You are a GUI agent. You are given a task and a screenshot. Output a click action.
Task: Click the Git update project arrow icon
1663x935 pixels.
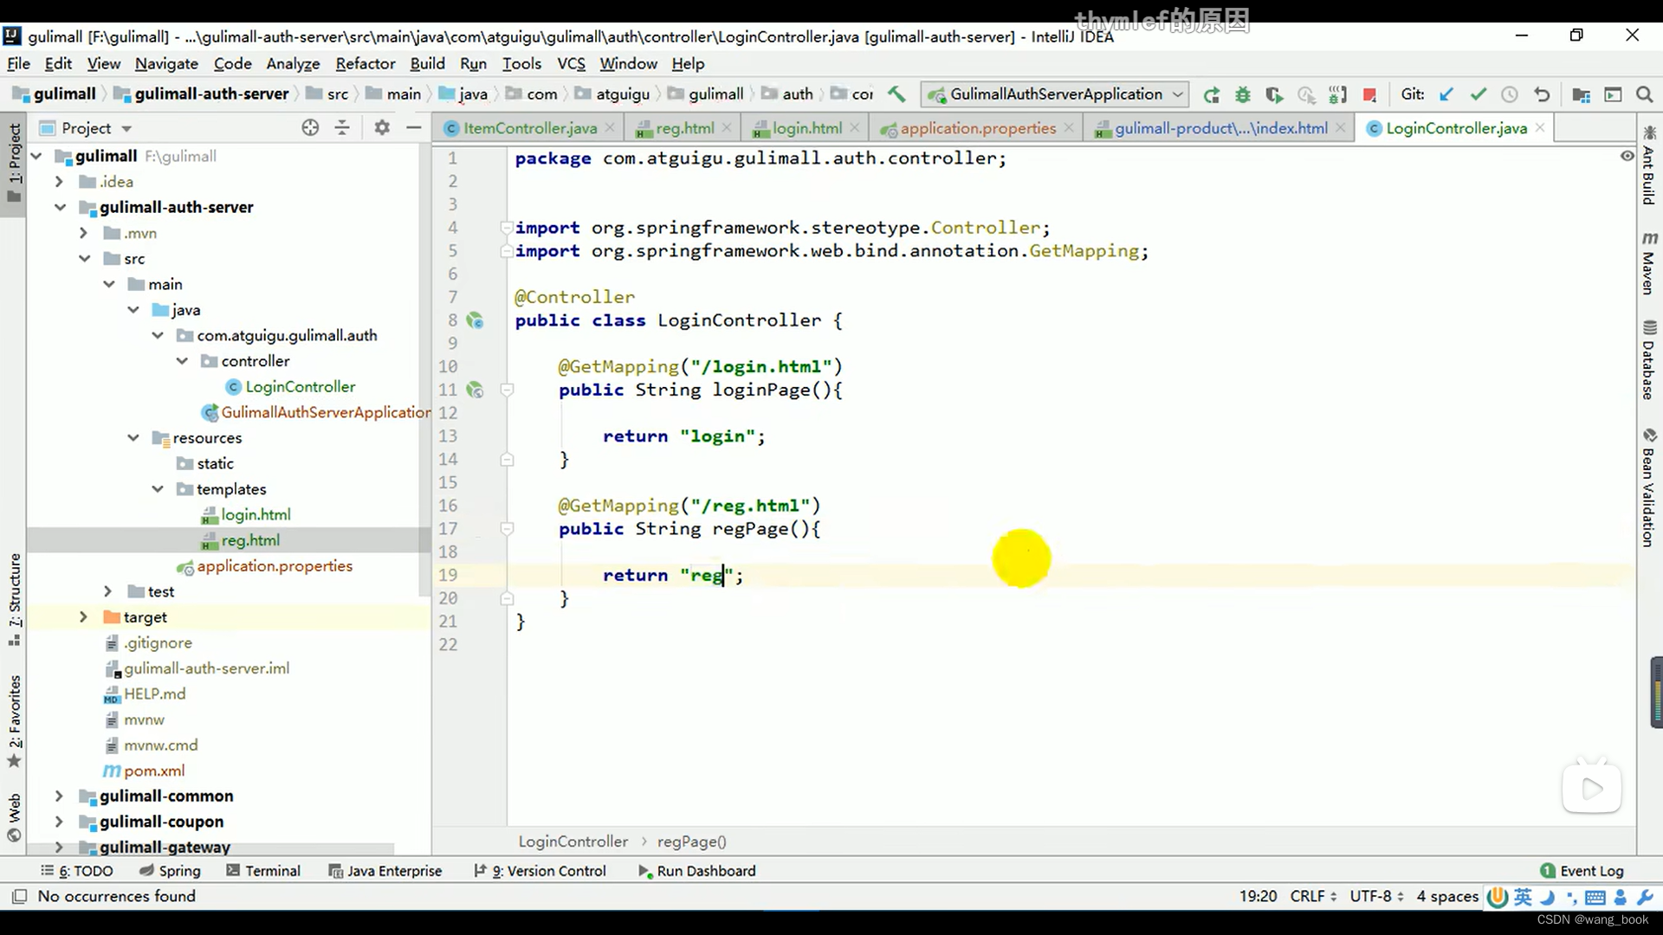click(x=1446, y=94)
